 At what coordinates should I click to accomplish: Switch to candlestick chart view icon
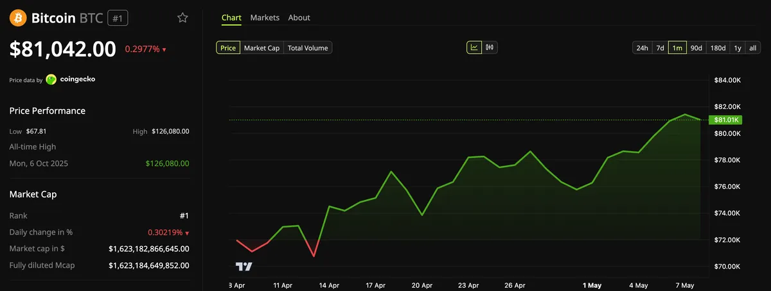click(x=490, y=47)
